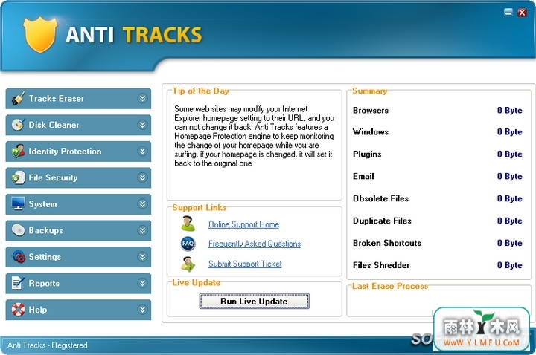Image resolution: width=536 pixels, height=355 pixels.
Task: Click the Broken Shortcuts summary label
Action: click(387, 243)
